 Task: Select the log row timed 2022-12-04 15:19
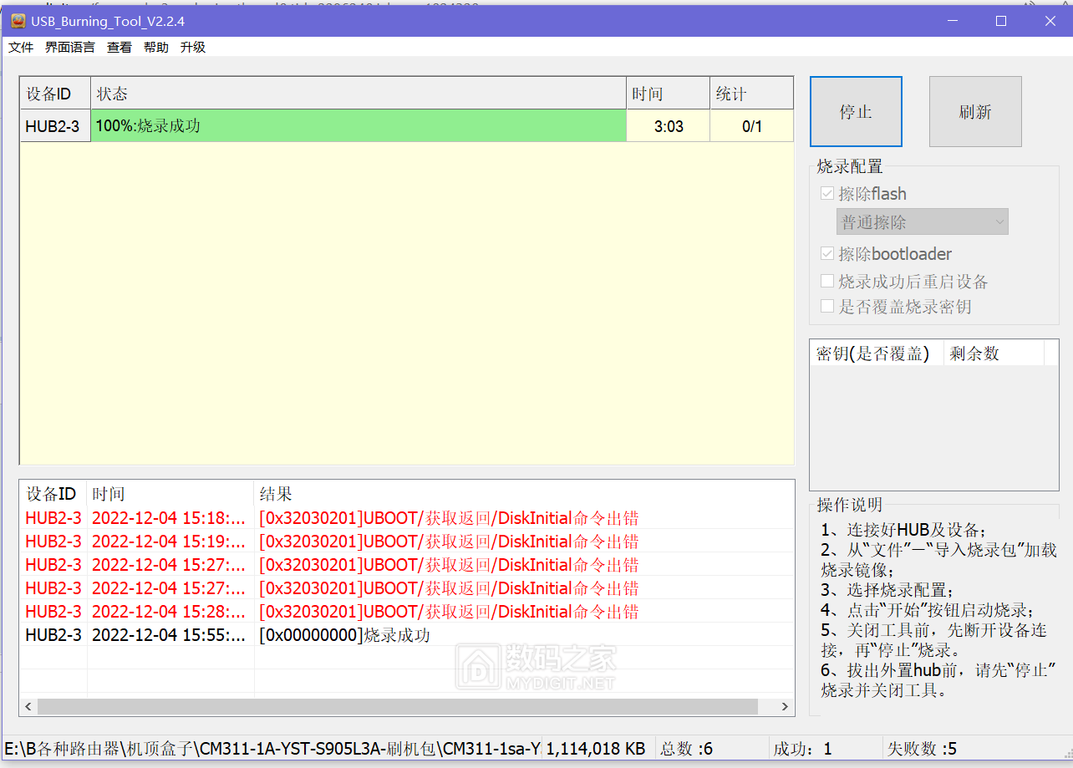(407, 542)
